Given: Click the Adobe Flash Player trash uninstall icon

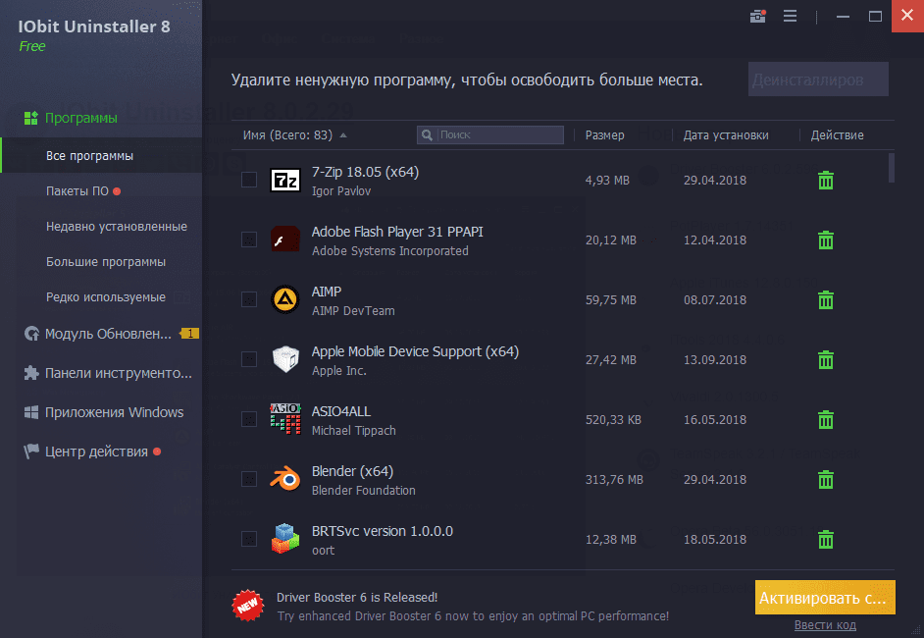Looking at the screenshot, I should [x=826, y=240].
